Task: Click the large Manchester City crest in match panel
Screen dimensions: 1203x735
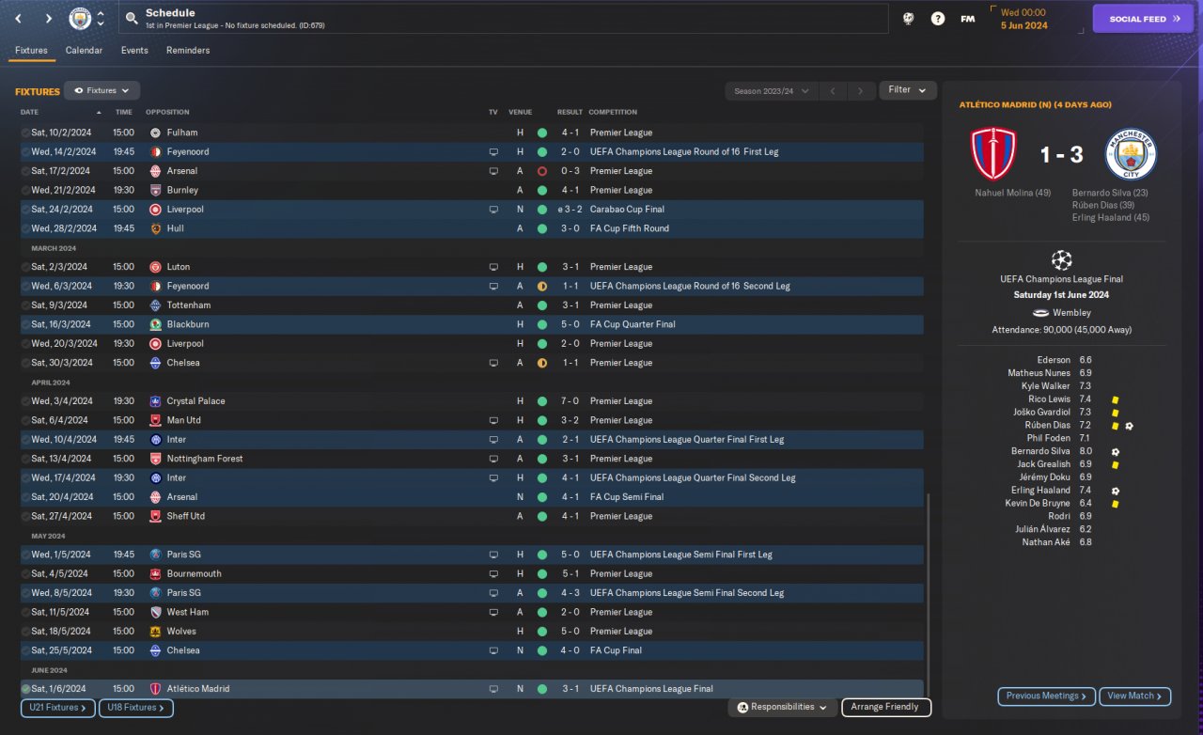Action: (1131, 154)
